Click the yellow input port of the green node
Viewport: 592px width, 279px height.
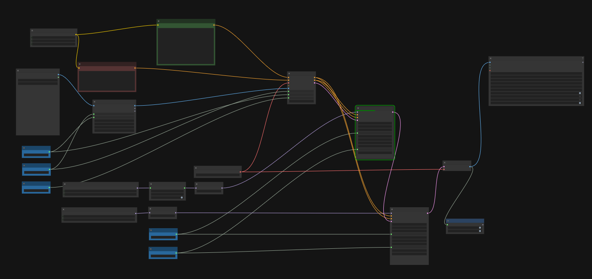[158, 25]
